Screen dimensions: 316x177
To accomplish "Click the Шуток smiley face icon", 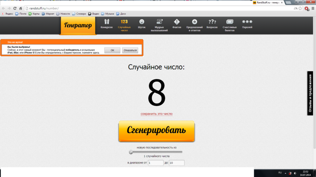I will tap(142, 24).
